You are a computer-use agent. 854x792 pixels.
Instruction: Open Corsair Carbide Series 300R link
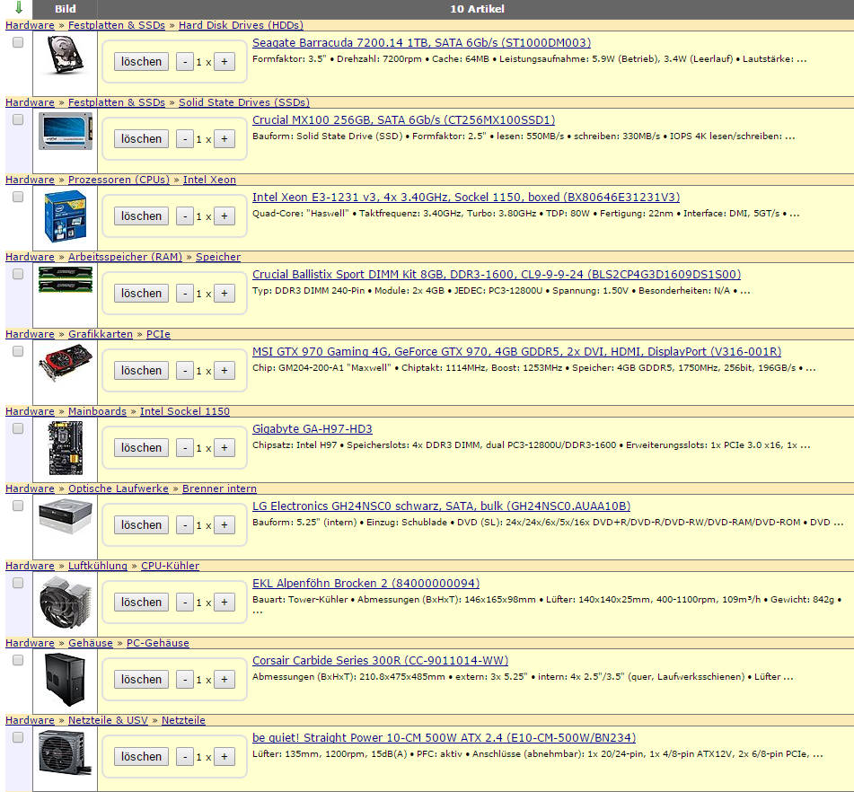pos(380,660)
